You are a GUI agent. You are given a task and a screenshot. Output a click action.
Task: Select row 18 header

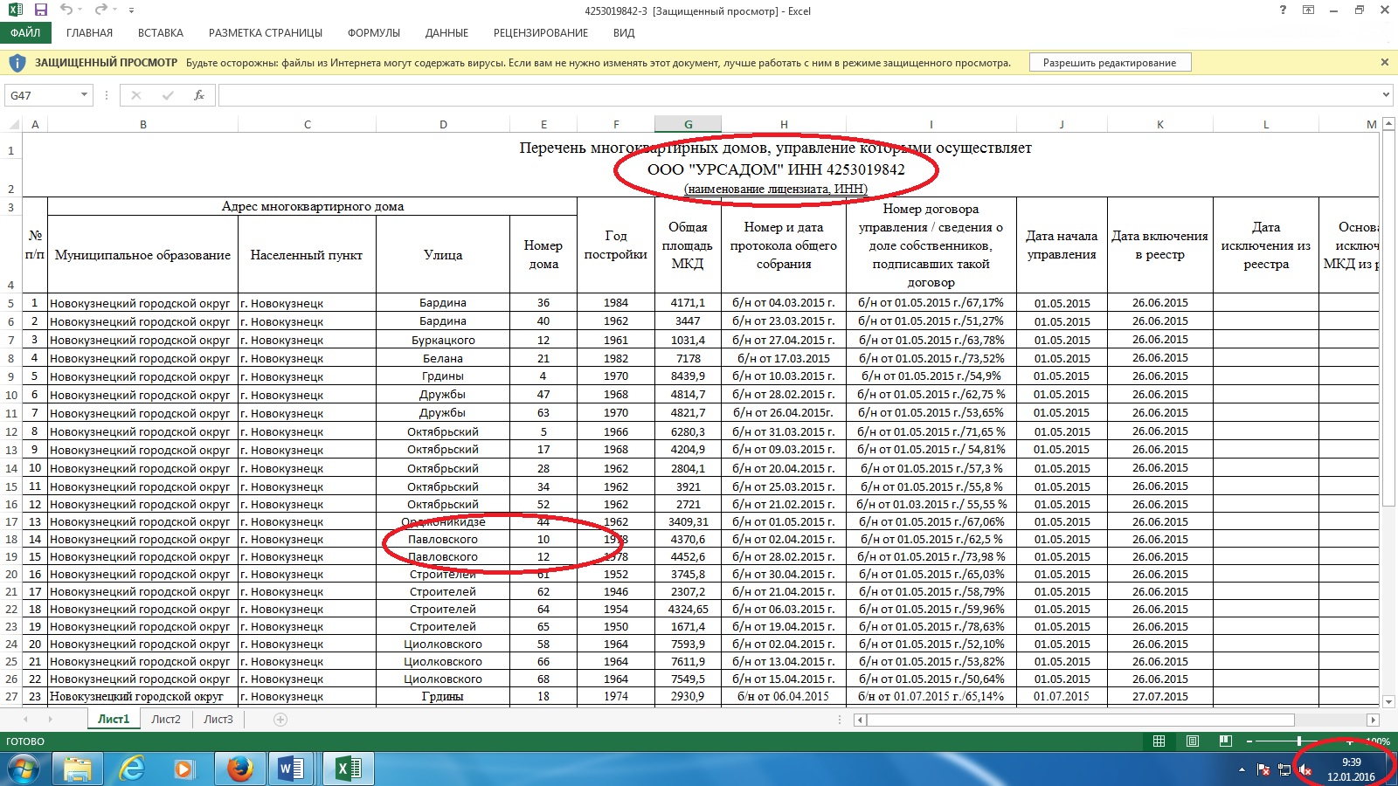11,539
